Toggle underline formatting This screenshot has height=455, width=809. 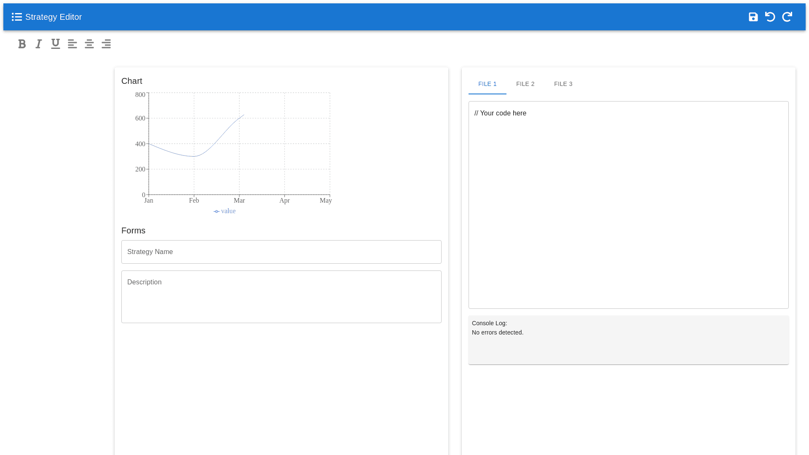(56, 44)
